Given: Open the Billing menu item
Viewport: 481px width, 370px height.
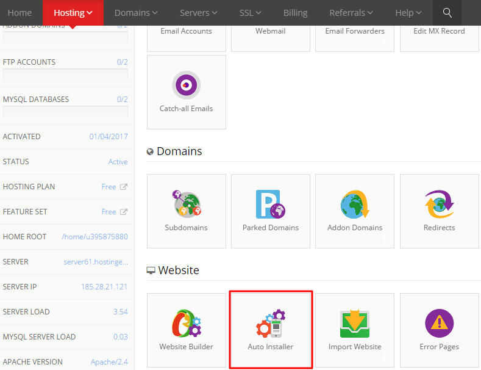Looking at the screenshot, I should coord(296,13).
